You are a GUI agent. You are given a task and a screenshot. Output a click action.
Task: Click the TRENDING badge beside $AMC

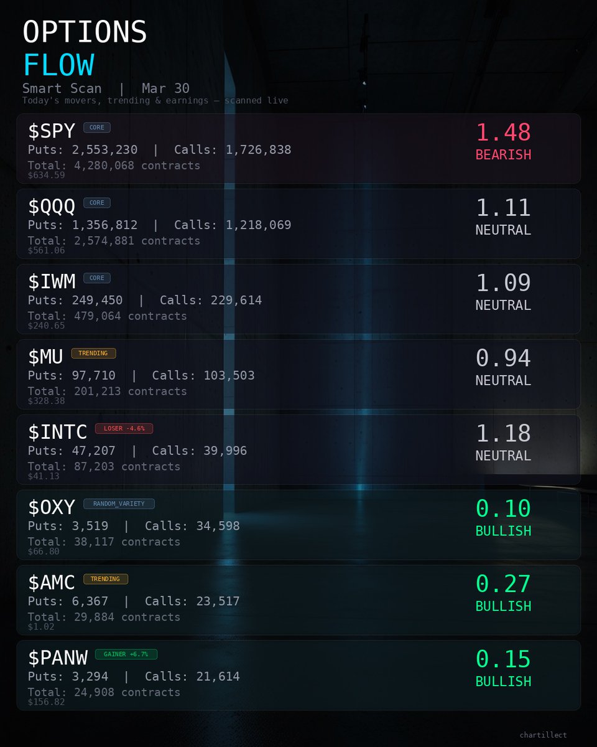click(x=105, y=580)
